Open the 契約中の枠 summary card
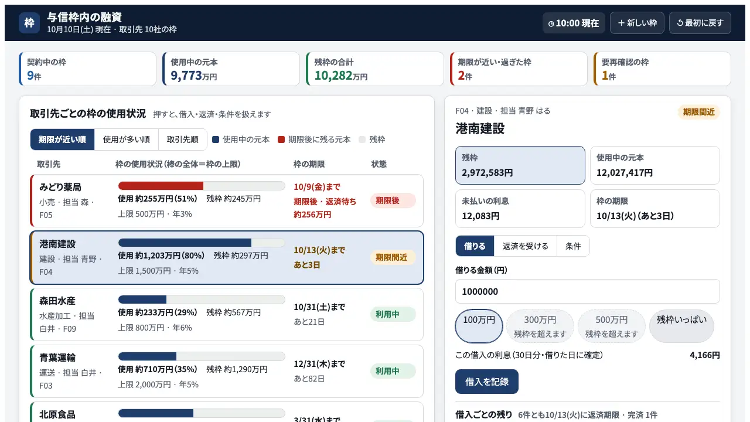Viewport: 750px width, 422px height. pos(87,69)
